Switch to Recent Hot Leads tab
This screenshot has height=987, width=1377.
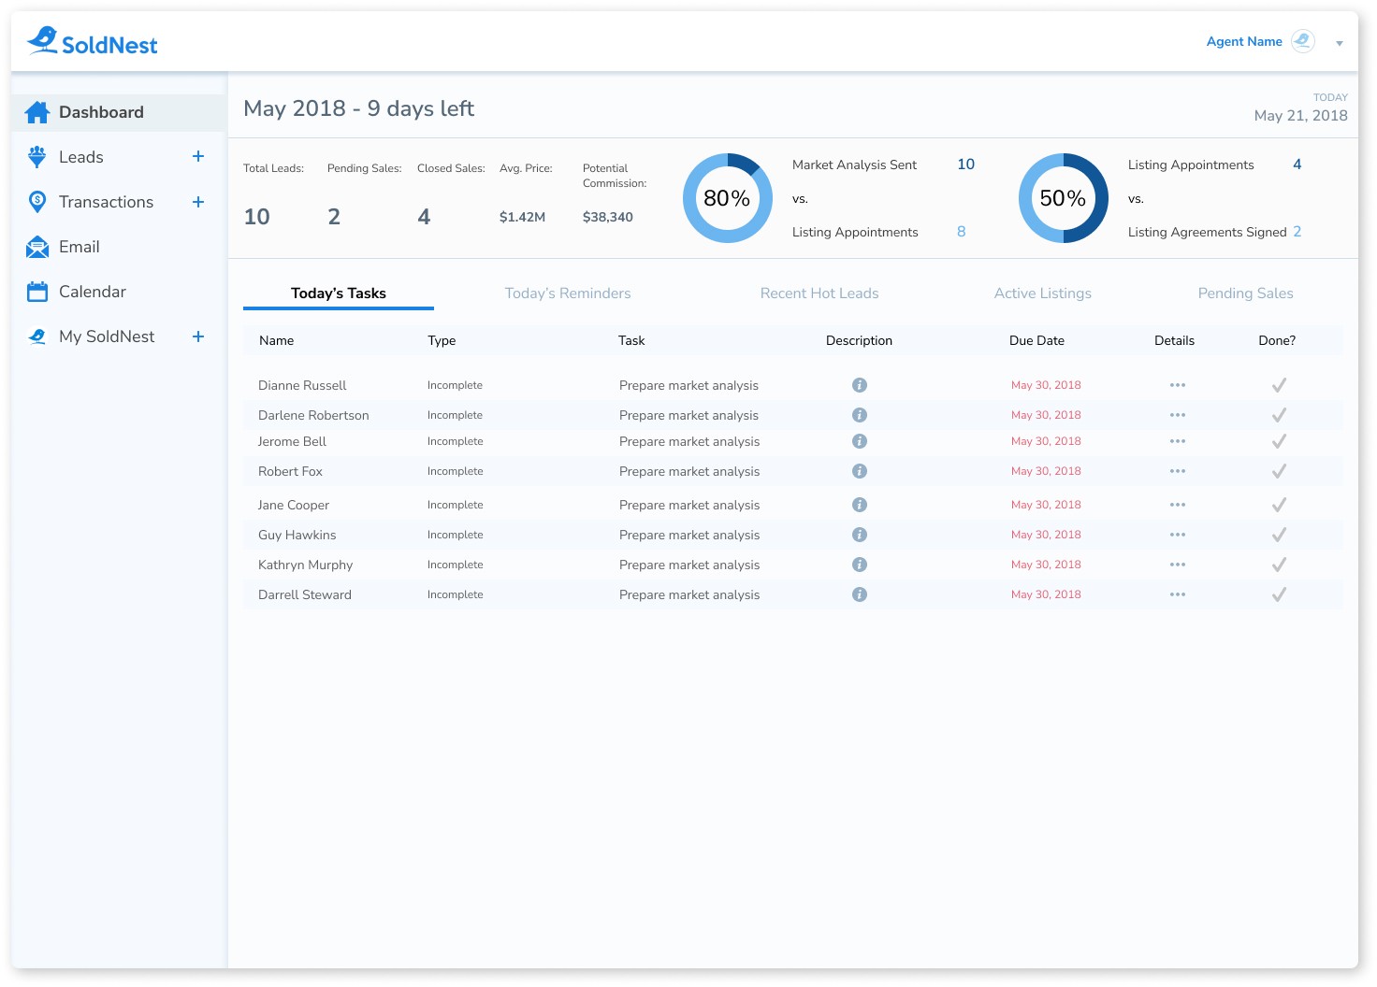(x=819, y=293)
